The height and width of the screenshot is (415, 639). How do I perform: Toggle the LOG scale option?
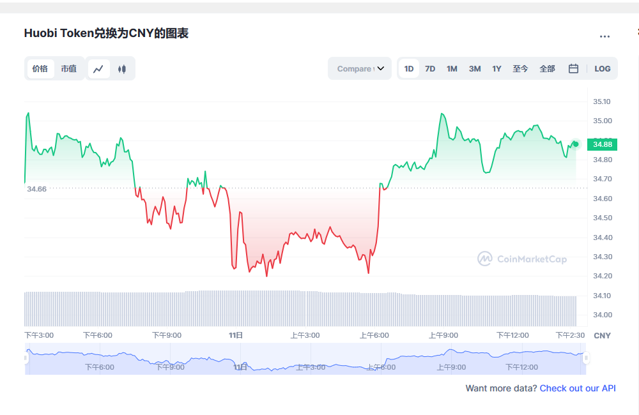coord(603,69)
